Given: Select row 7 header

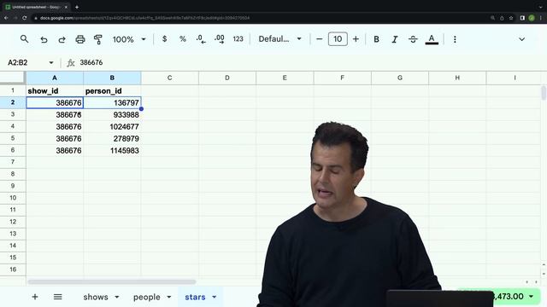Looking at the screenshot, I should tap(13, 162).
